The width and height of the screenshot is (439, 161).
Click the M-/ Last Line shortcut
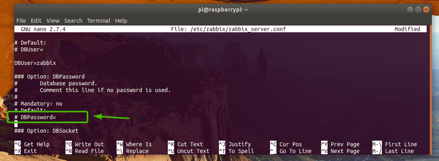[x=393, y=151]
